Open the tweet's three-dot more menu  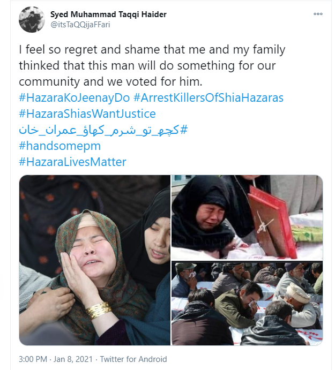pyautogui.click(x=318, y=14)
